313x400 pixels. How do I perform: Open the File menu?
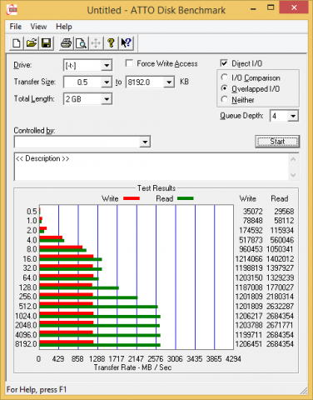[x=16, y=27]
